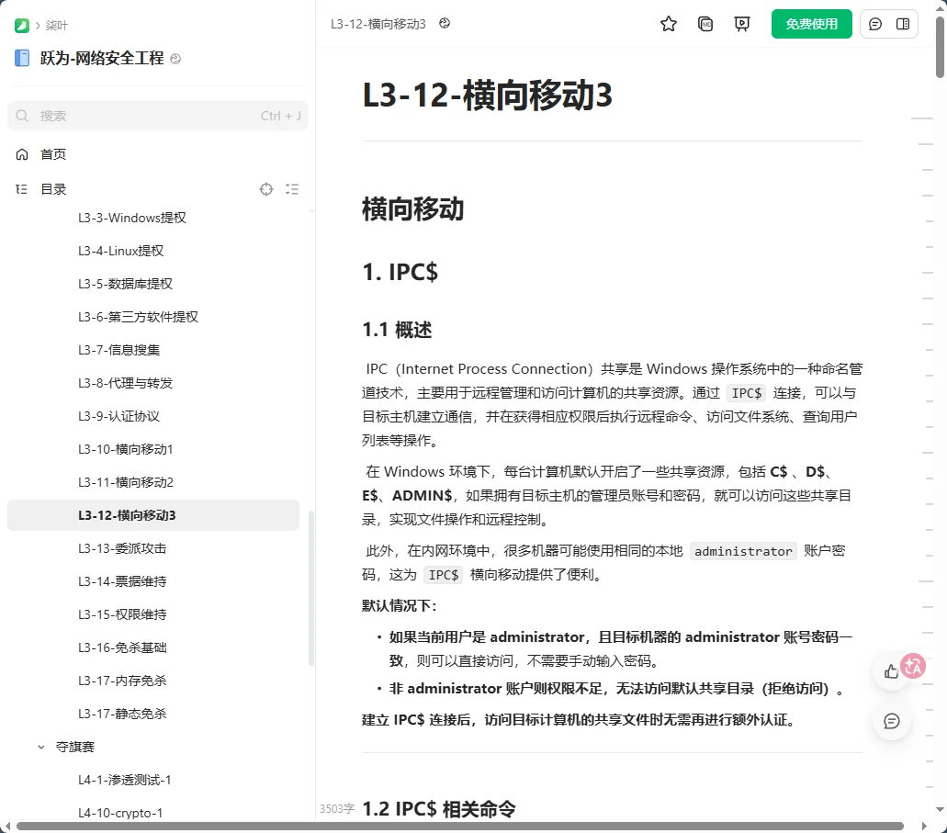Open comments panel via header speech bubble
Screen dimensions: 947x833
875,24
